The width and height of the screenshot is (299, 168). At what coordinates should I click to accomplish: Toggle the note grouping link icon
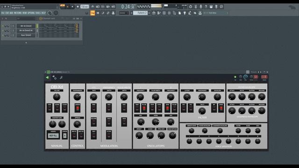pos(108,13)
